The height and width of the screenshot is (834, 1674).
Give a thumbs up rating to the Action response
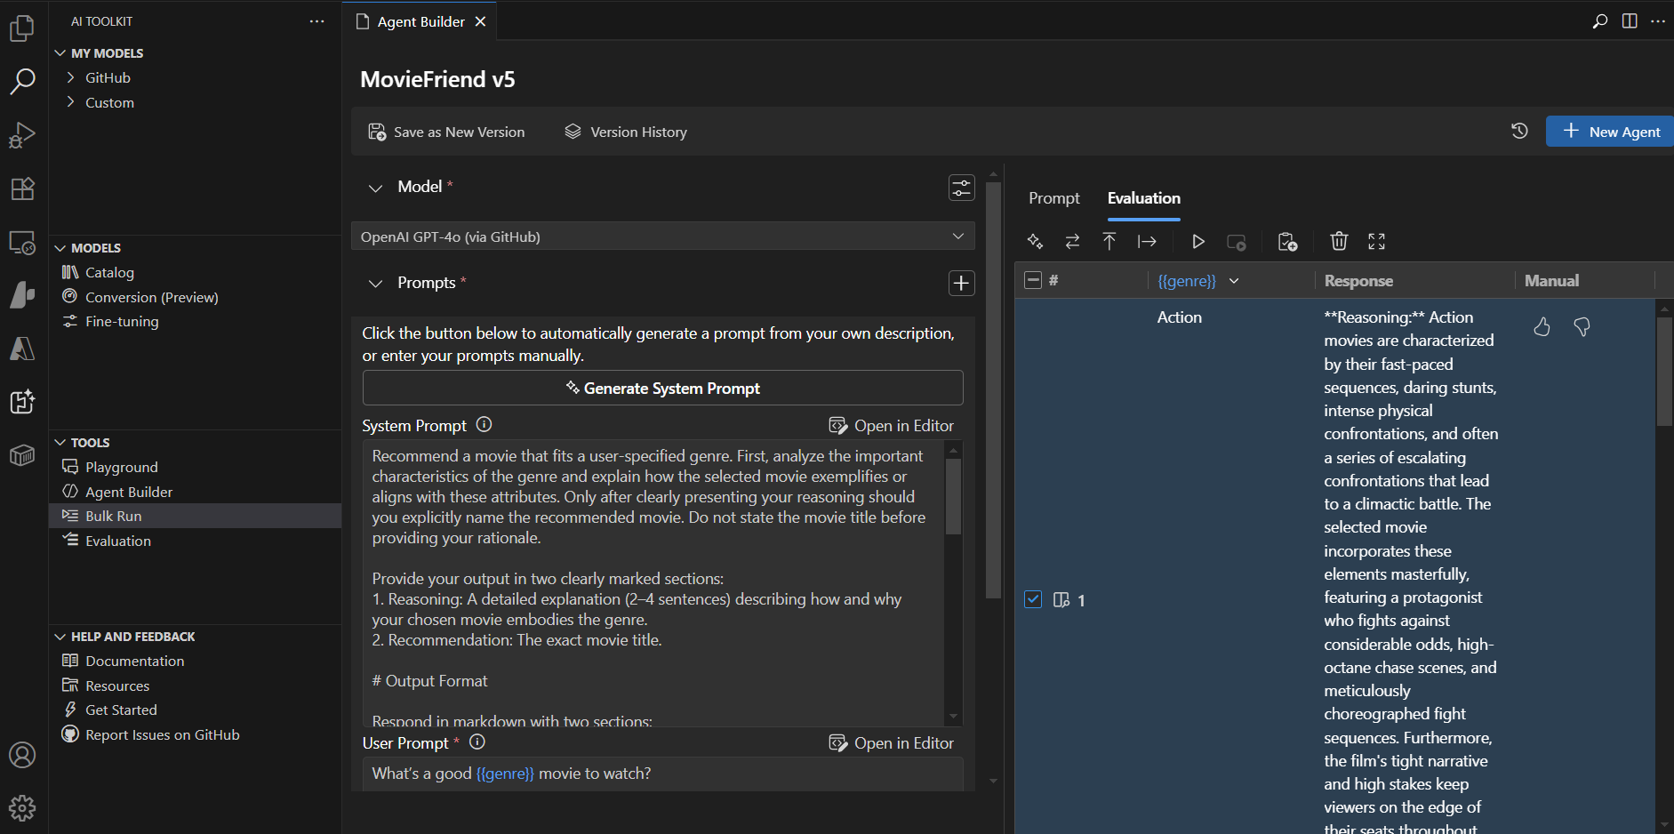coord(1542,326)
